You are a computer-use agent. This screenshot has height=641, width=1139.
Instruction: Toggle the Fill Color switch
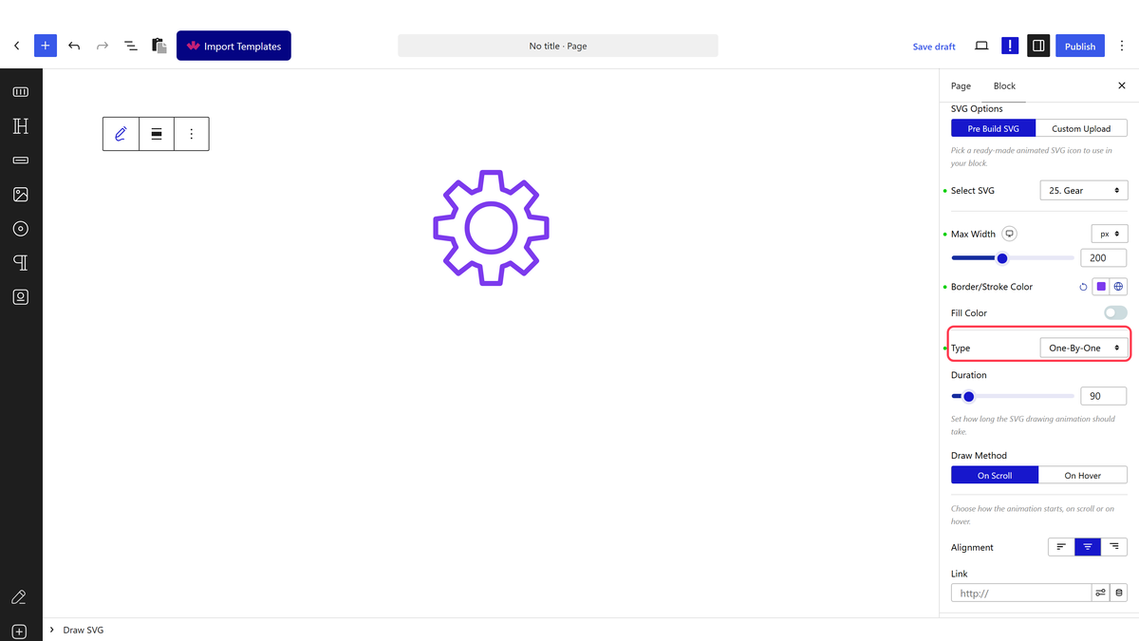[x=1115, y=312]
